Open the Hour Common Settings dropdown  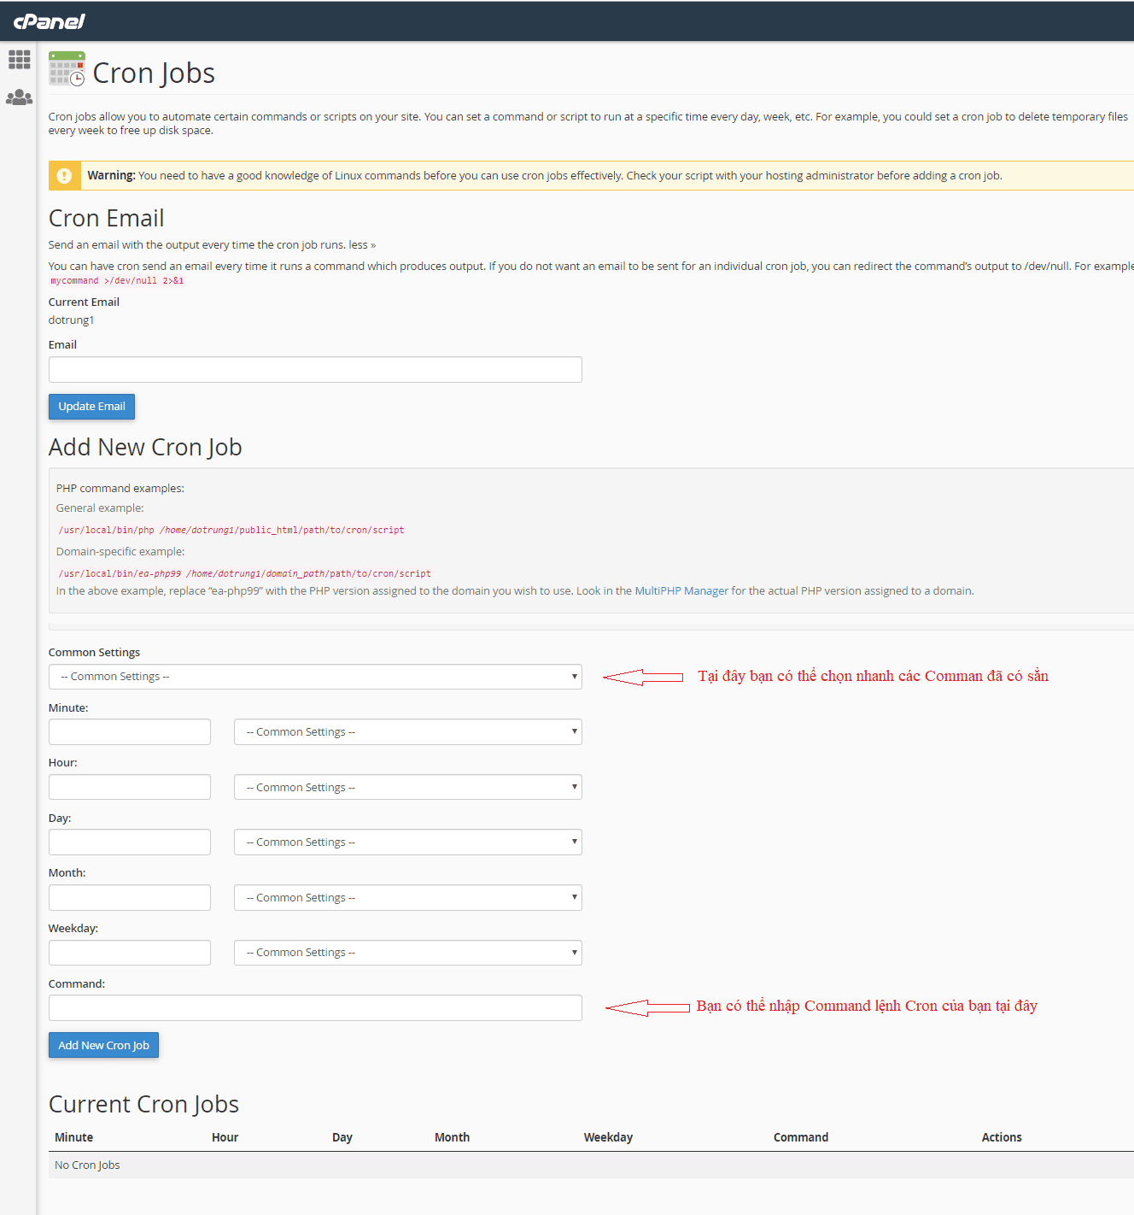coord(407,787)
